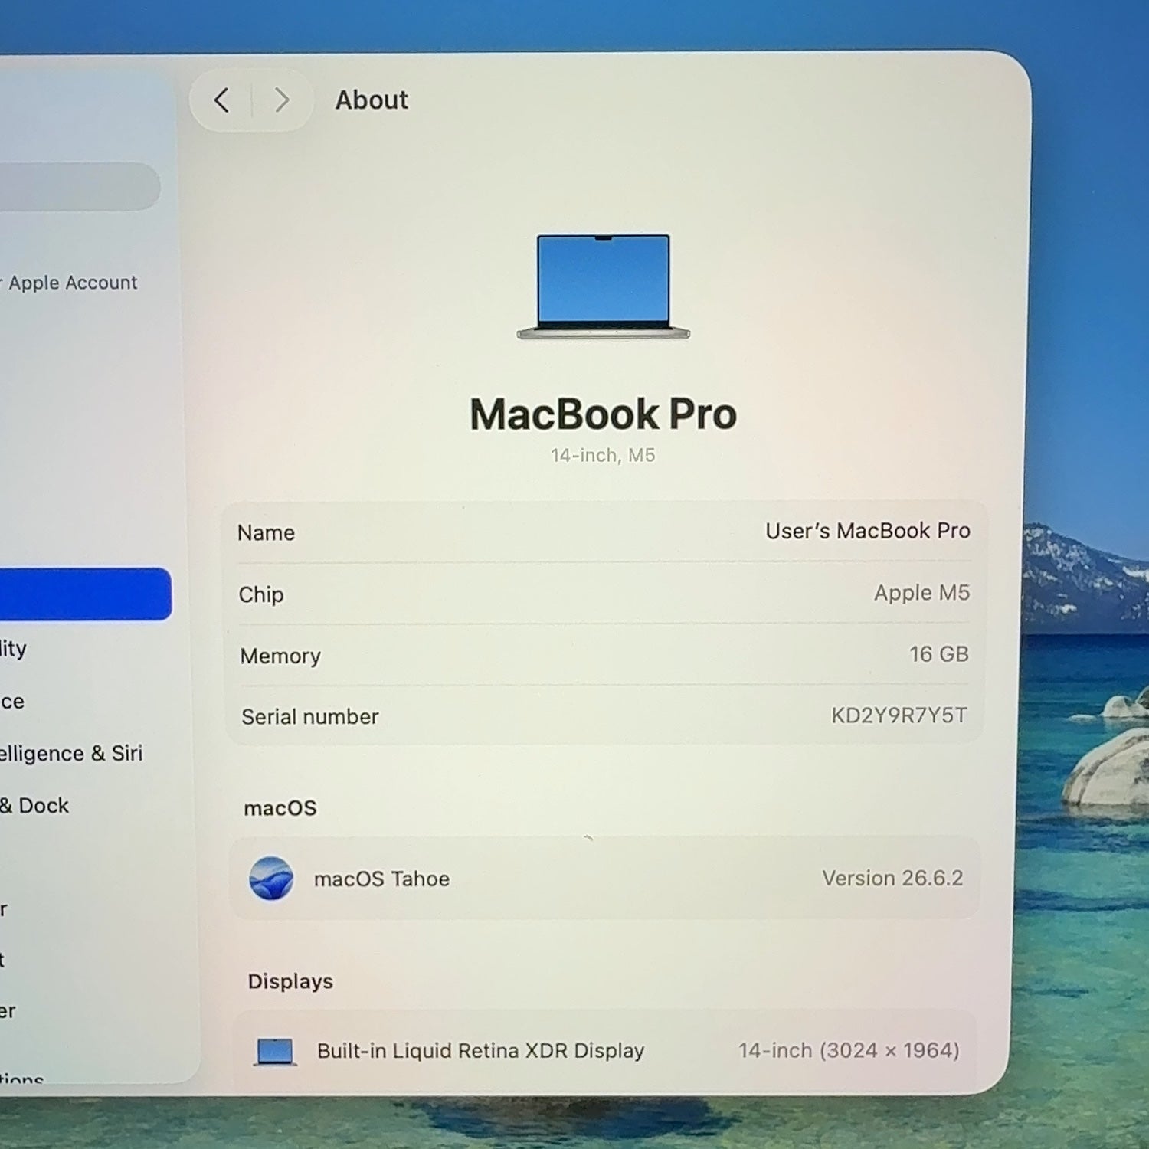Click the macOS Tahoe logo icon
Screen dimensions: 1149x1149
pyautogui.click(x=271, y=878)
